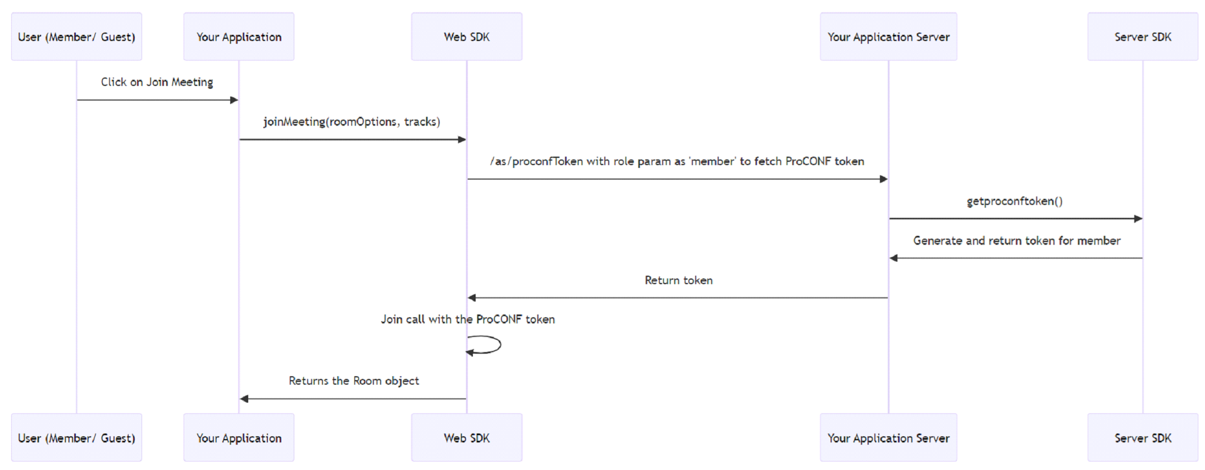
Task: Select the "Returns the Room object" label
Action: (354, 381)
